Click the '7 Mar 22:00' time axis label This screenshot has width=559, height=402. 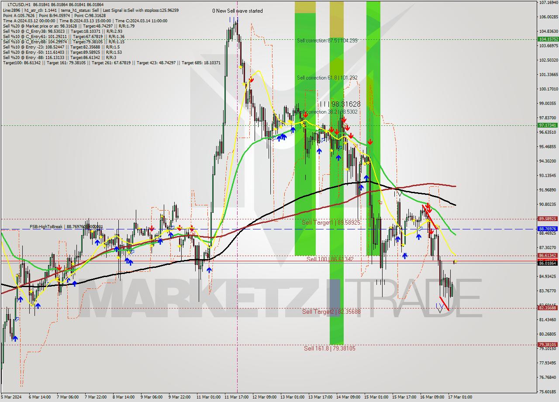tap(96, 397)
